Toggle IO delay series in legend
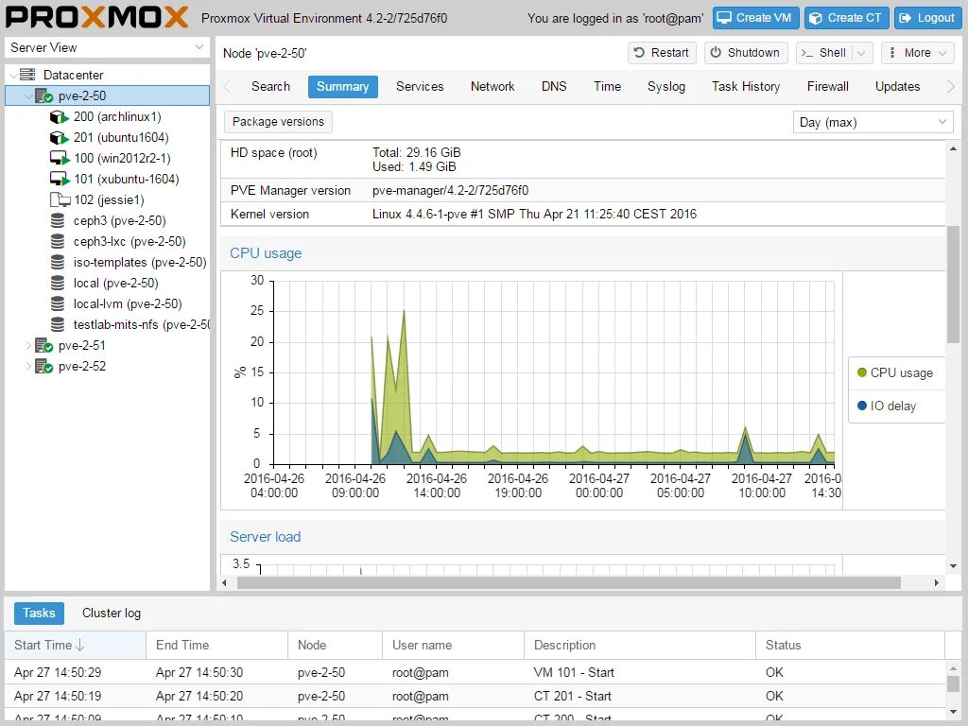Viewport: 968px width, 726px height. click(x=887, y=406)
